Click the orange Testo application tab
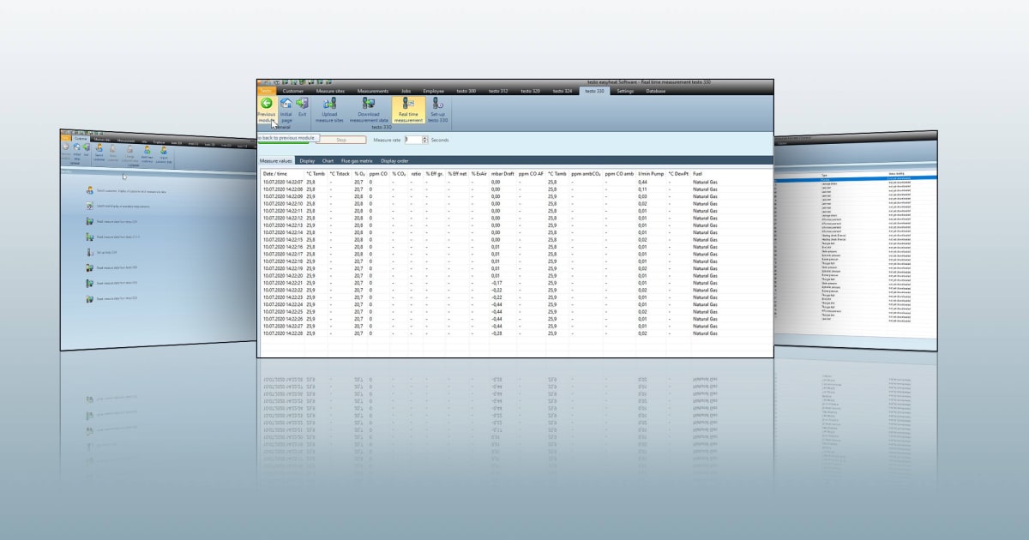Viewport: 1029px width, 540px height. (267, 91)
